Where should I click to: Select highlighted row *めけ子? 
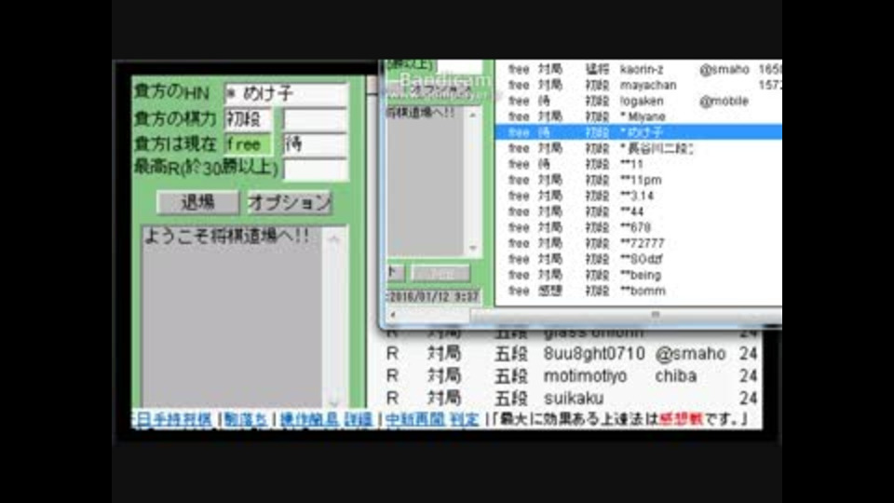pos(639,132)
